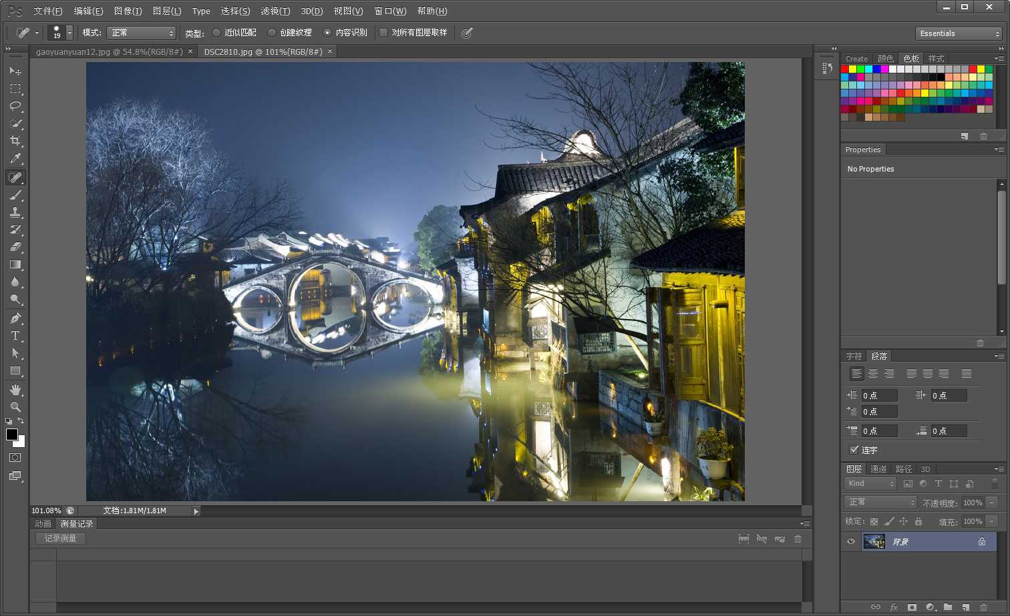Select the Clone Stamp tool
This screenshot has width=1010, height=616.
(15, 212)
